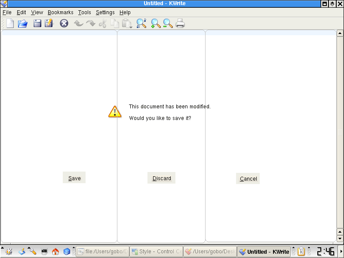The image size is (344, 258).
Task: Click the up arrow just above the scrollbar's down arrow
Action: 340,232
